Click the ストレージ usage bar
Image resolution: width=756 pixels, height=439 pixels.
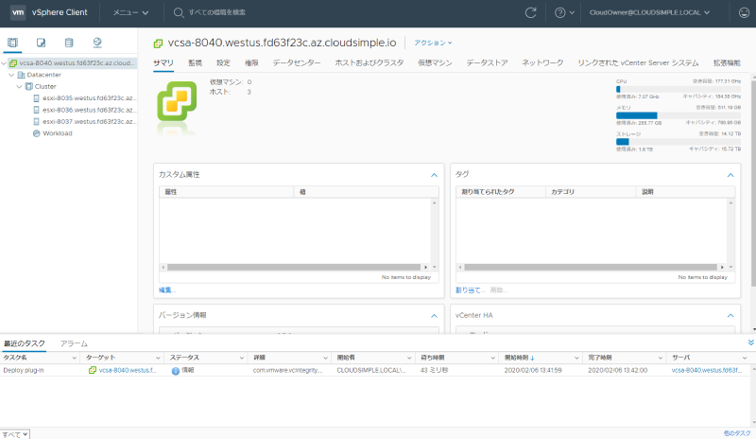click(678, 142)
